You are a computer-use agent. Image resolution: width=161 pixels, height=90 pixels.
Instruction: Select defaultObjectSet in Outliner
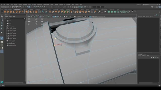[x=12, y=45]
